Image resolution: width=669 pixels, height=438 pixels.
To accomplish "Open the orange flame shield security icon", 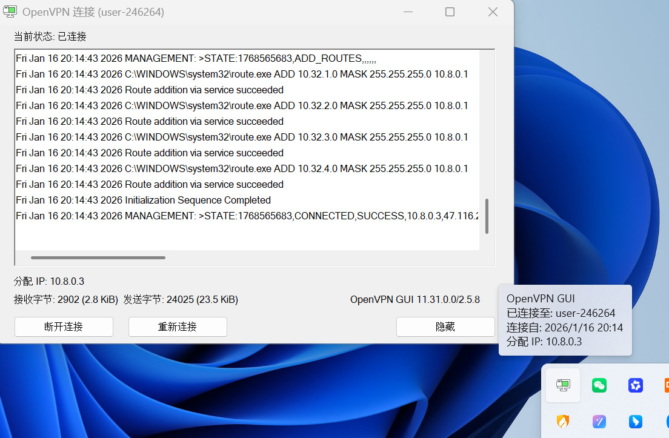I will coord(563,422).
